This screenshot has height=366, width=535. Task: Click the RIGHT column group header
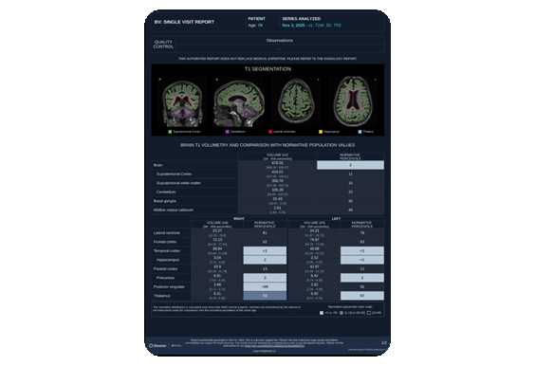[x=239, y=219]
